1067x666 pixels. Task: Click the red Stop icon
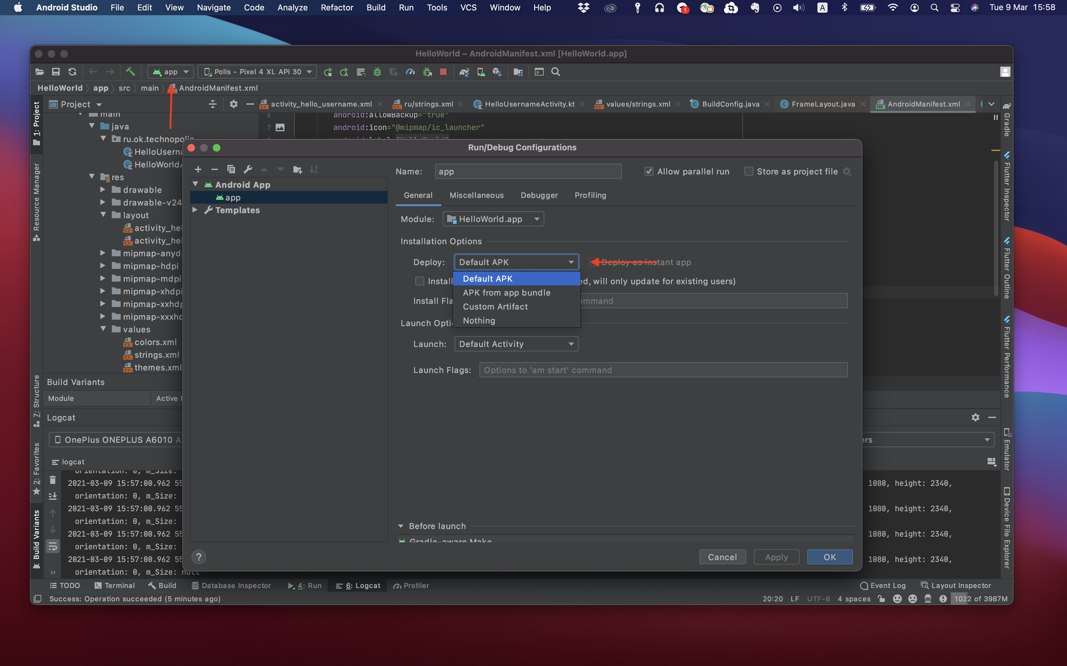(443, 72)
